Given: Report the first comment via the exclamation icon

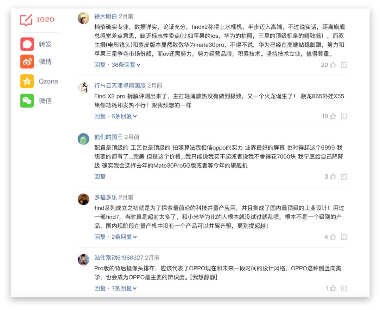Looking at the screenshot, I should 343,66.
